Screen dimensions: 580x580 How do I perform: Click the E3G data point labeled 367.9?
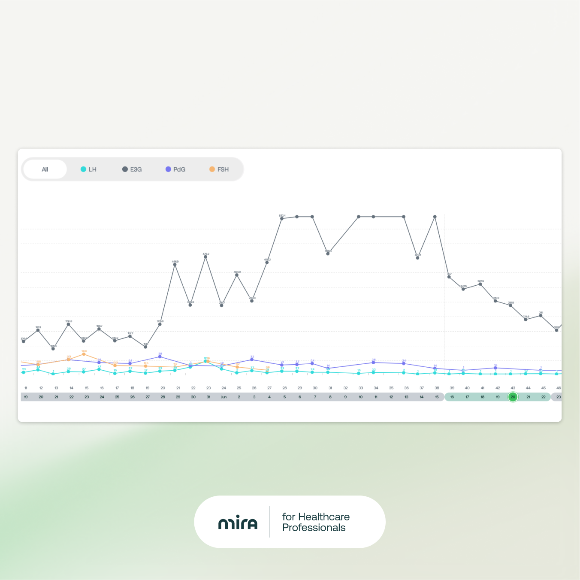click(x=480, y=284)
